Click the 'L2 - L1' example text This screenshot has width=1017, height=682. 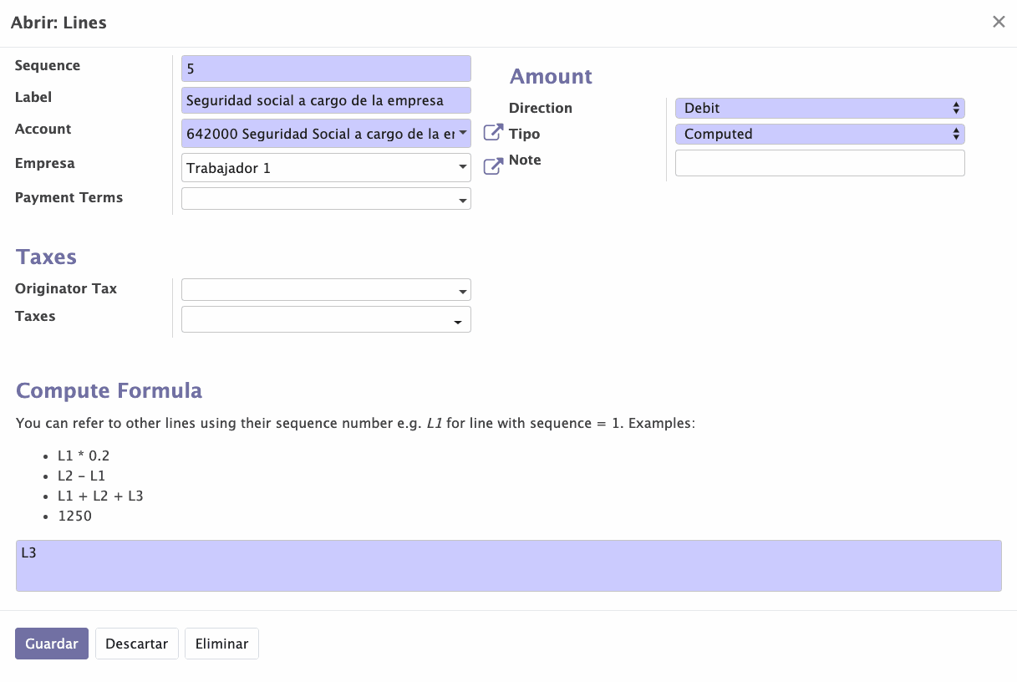[x=82, y=476]
